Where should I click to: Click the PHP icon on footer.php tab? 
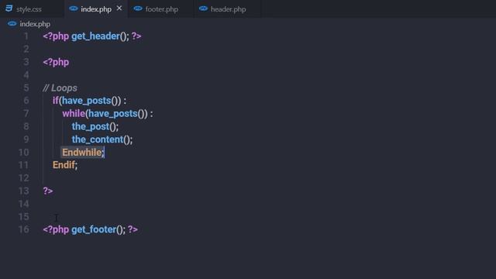click(138, 9)
